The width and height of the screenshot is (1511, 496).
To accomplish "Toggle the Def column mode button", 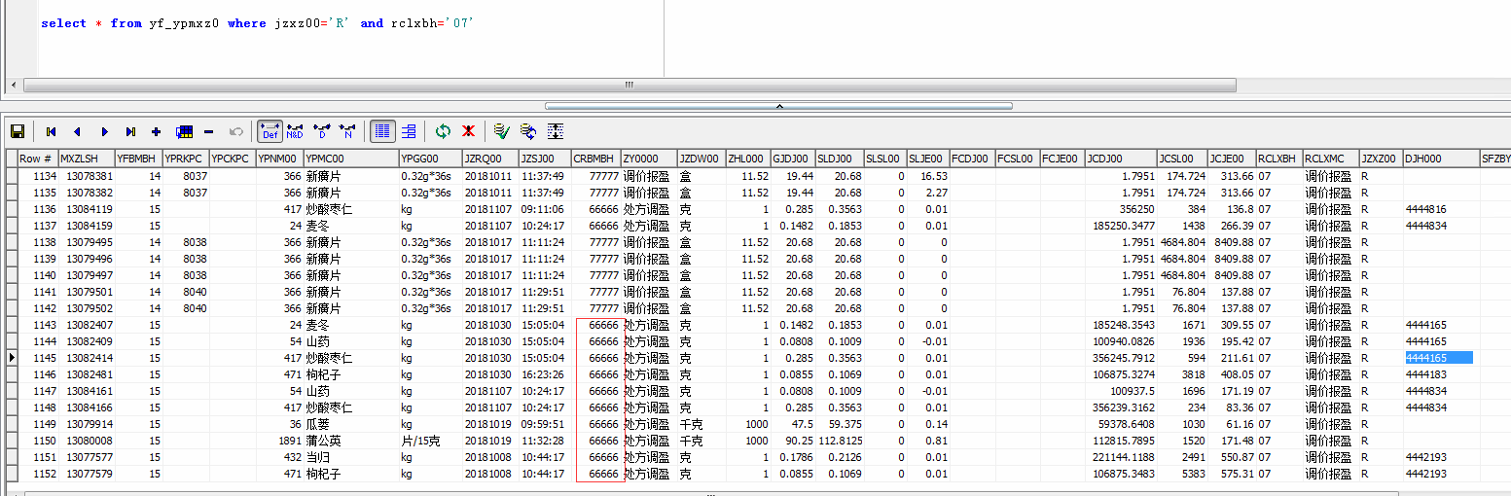I will click(x=270, y=131).
